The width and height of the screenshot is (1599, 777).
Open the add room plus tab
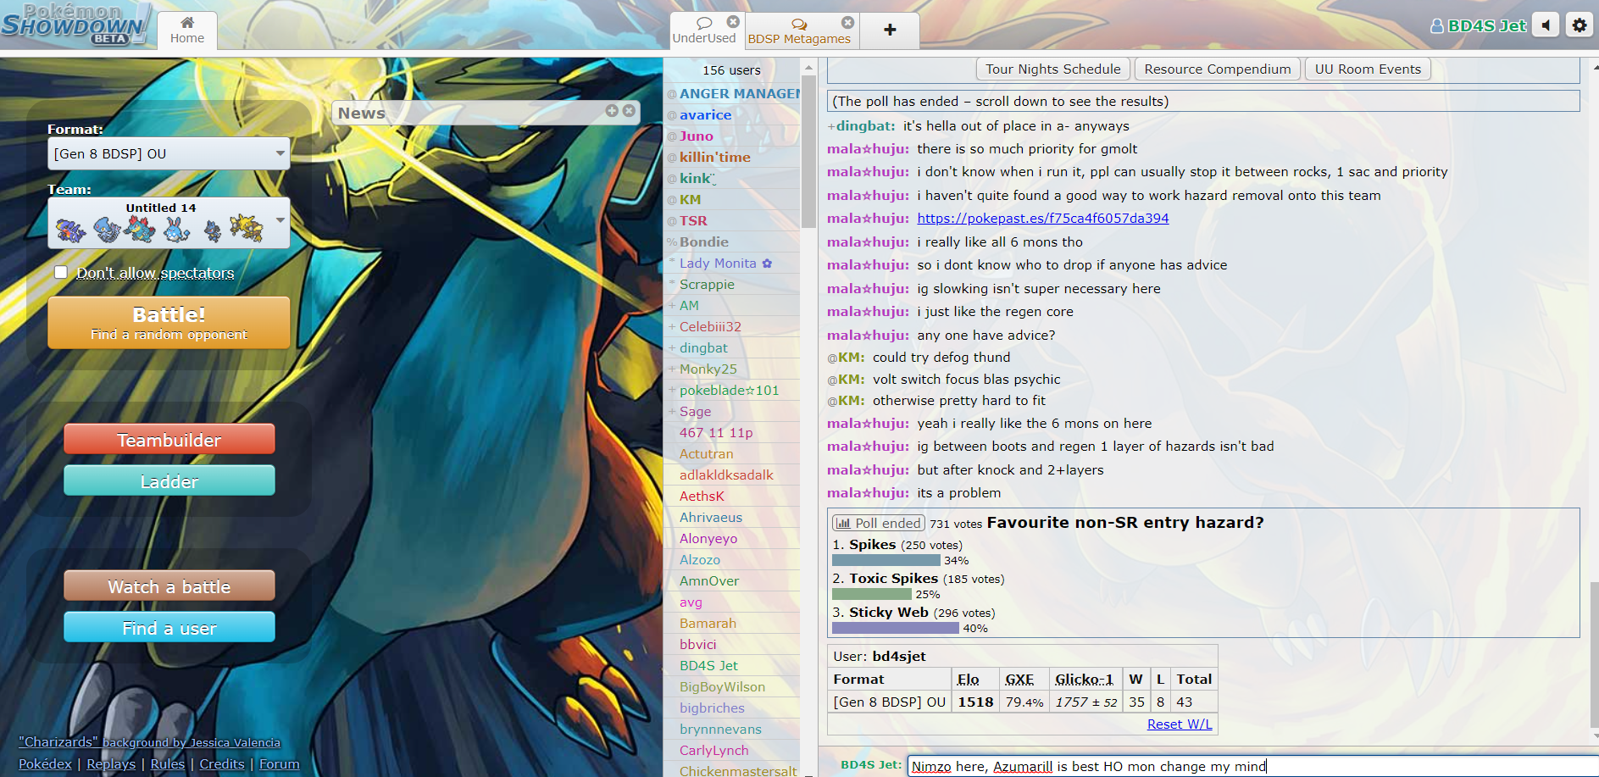coord(890,31)
